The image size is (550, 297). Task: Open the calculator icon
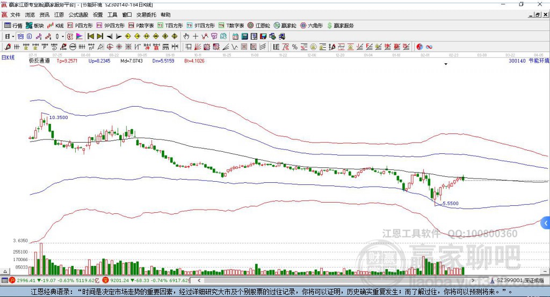point(245,36)
